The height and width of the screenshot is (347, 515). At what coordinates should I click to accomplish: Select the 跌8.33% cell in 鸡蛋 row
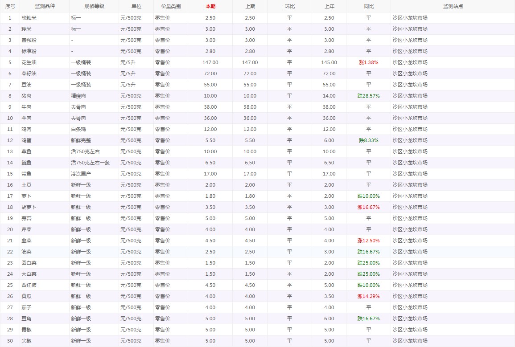click(x=368, y=140)
